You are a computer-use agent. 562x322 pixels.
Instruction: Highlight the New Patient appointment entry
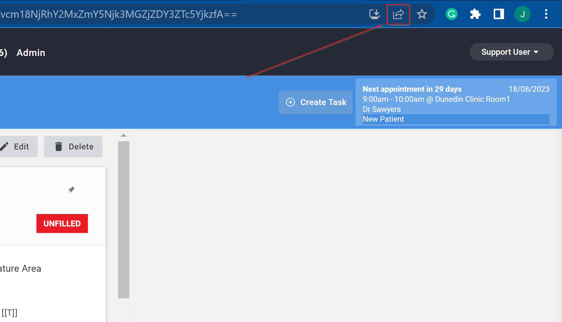[x=383, y=119]
